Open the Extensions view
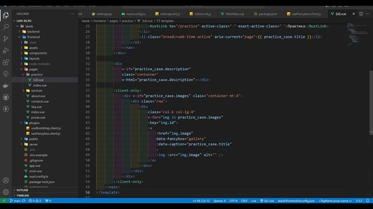The height and width of the screenshot is (209, 373). (6, 62)
